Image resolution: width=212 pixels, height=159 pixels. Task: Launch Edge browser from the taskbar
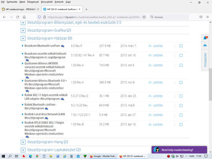click(30, 156)
